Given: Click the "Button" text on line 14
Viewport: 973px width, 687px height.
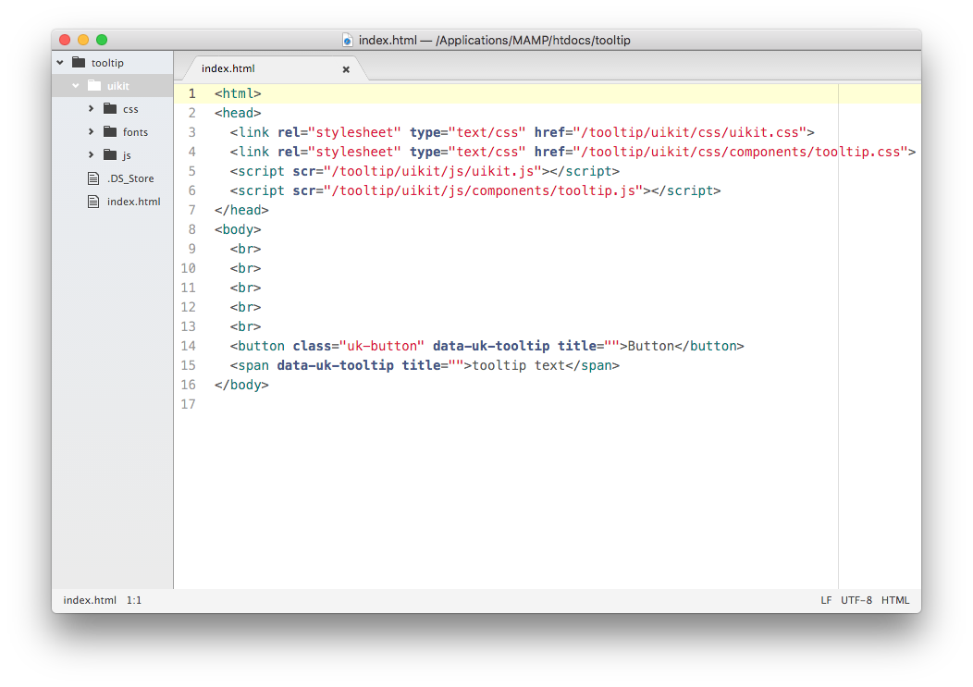Looking at the screenshot, I should click(x=650, y=347).
